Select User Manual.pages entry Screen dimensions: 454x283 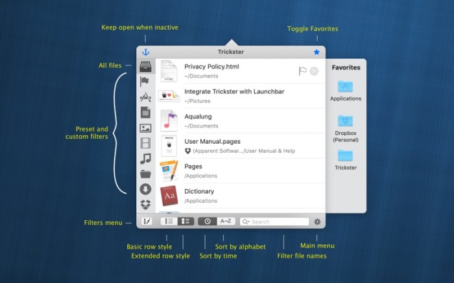(x=241, y=146)
